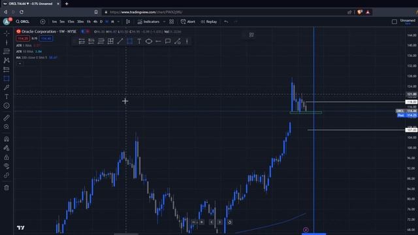Click the red sell price 114.25 button

(23, 39)
